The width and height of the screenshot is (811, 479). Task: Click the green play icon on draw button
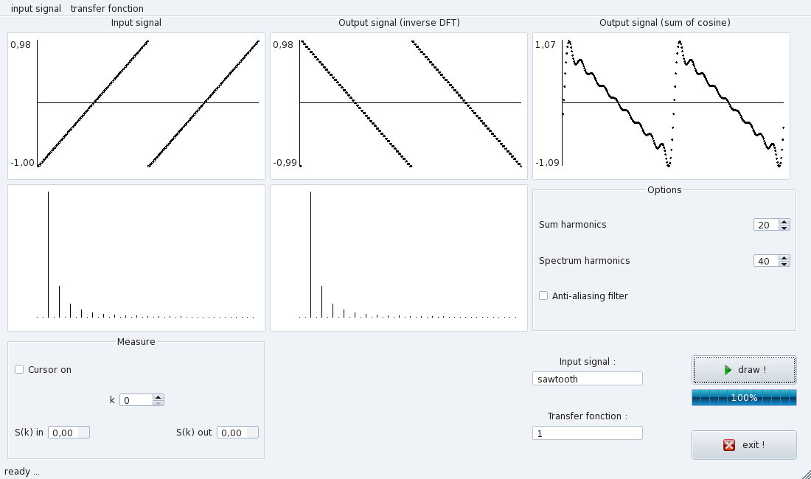728,369
